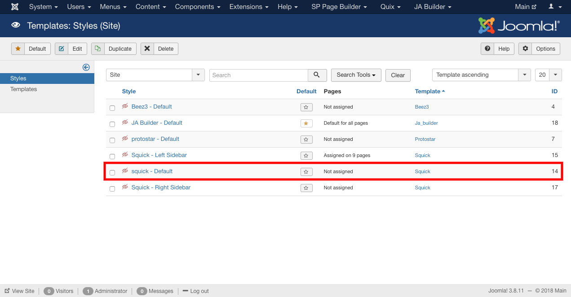Preview JA Builder - Default with eye icon
Screen dimensions: 571x297
[x=125, y=122]
